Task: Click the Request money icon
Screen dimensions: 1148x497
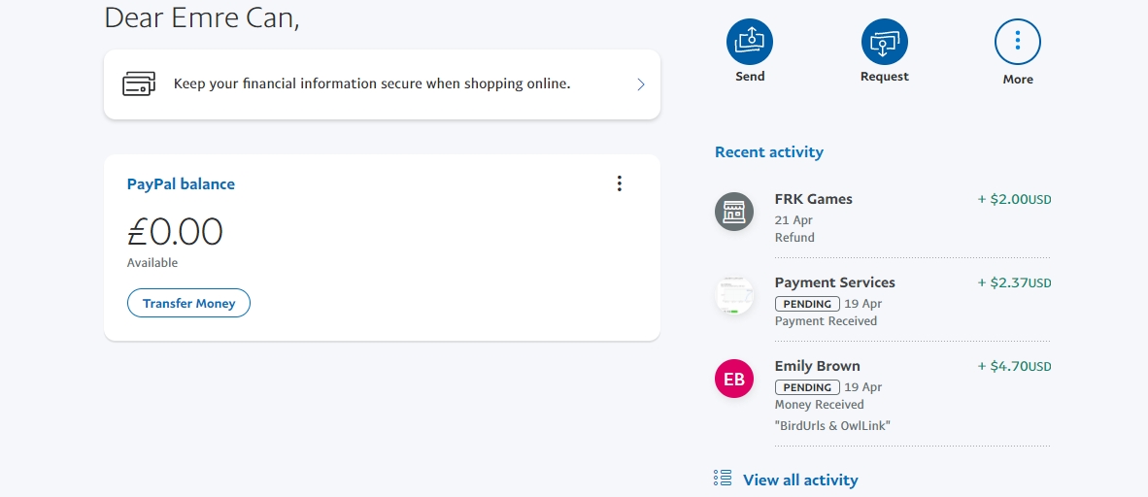Action: coord(885,42)
